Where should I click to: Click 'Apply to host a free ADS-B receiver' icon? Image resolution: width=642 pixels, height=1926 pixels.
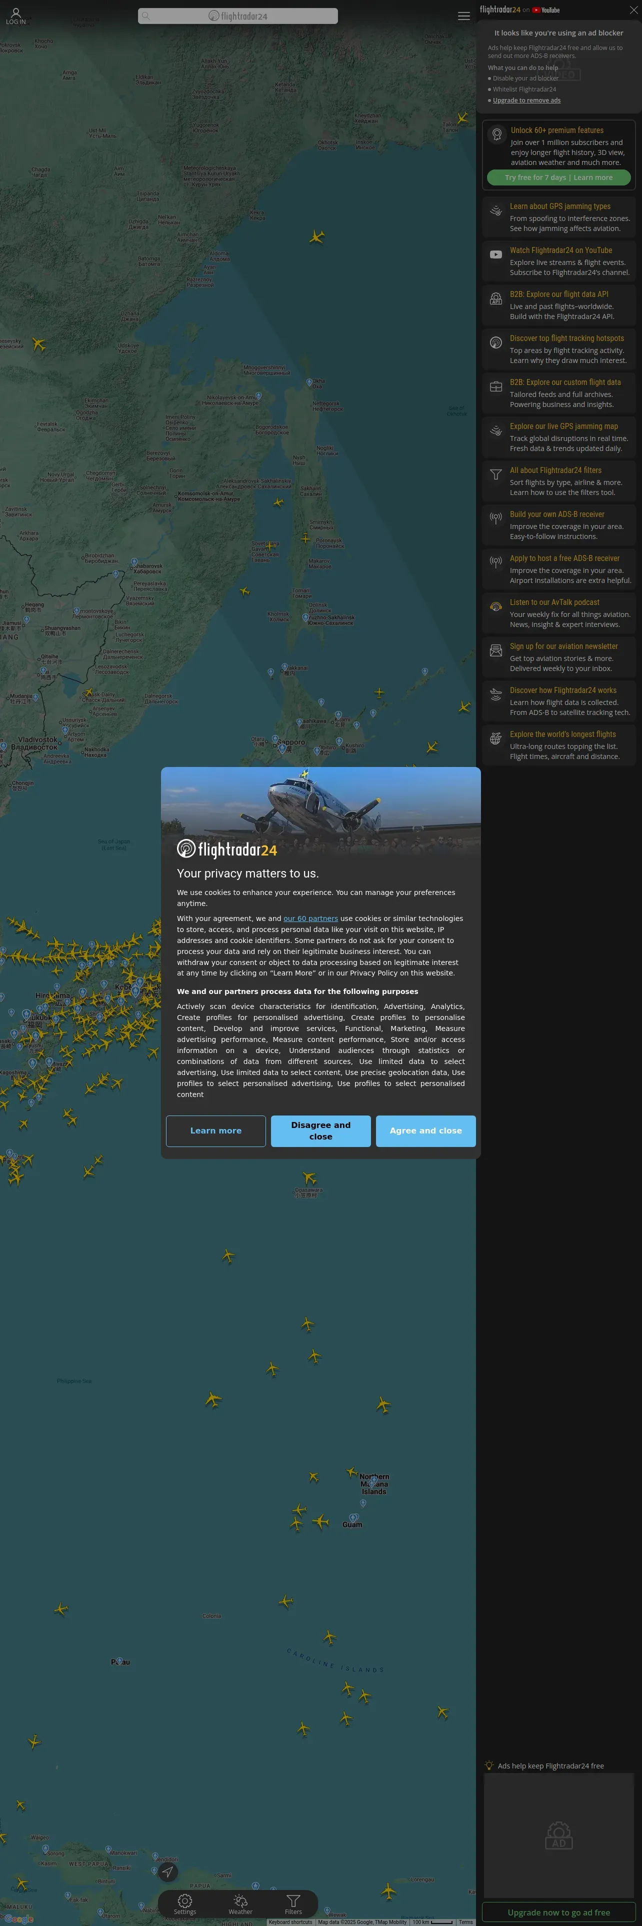click(495, 562)
